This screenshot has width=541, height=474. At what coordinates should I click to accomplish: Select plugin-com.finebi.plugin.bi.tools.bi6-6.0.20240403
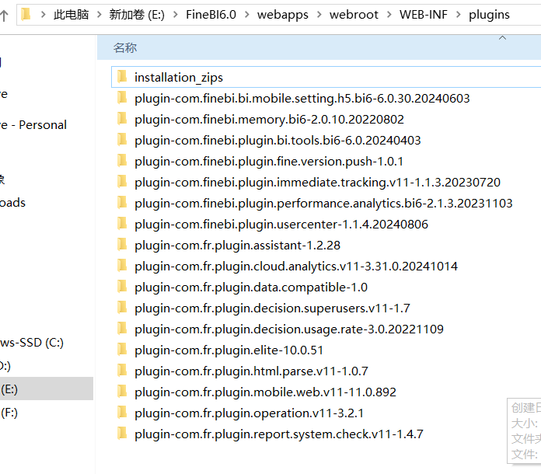tap(277, 141)
